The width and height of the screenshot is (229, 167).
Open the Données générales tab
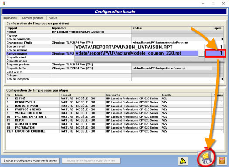click(x=33, y=18)
